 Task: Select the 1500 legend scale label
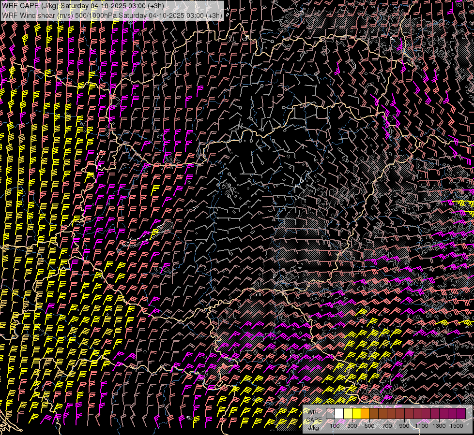point(457,426)
